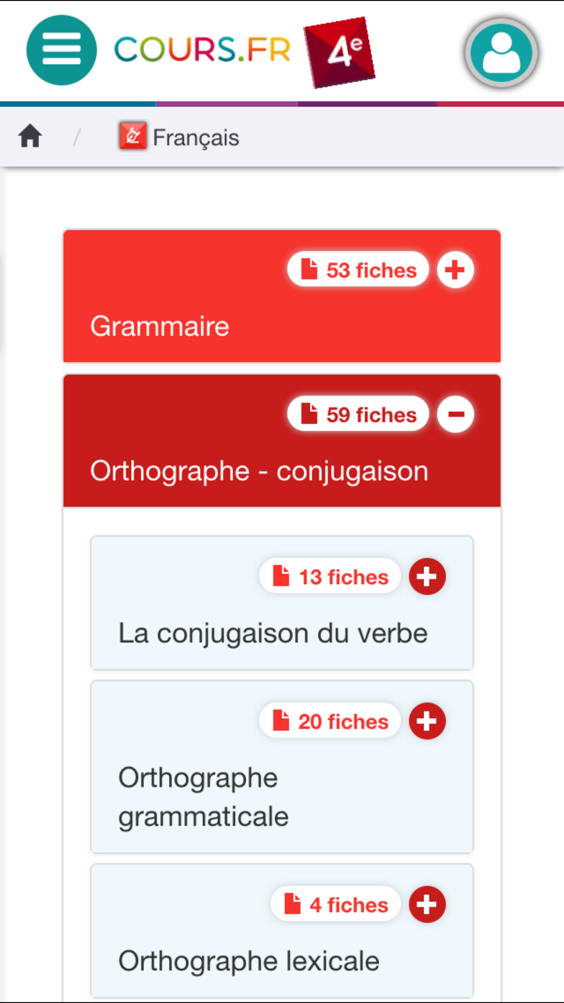Screen dimensions: 564x1003
Task: Open the Orthographe lexicale card title
Action: [x=249, y=961]
